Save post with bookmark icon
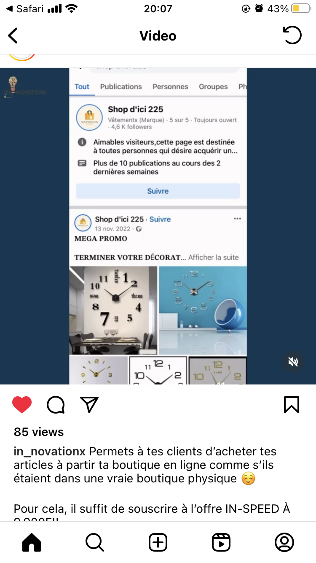This screenshot has width=316, height=563. click(292, 404)
